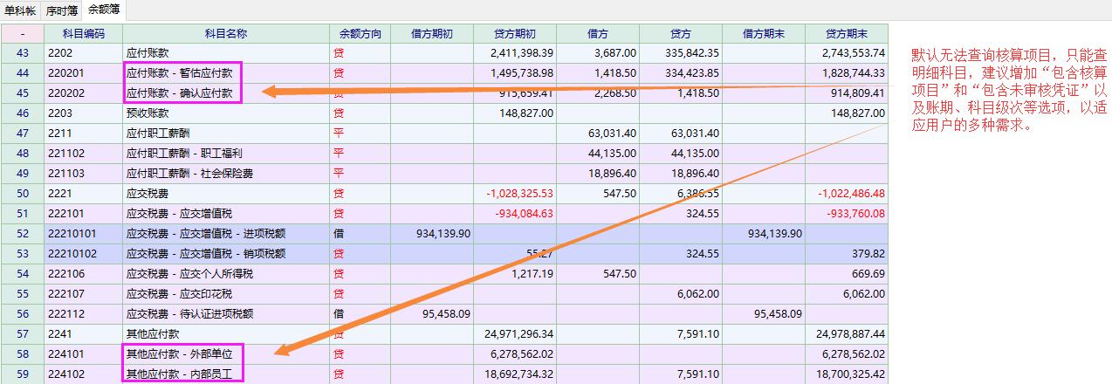Select the 934,139.90 借方期初 cell
Image resolution: width=1112 pixels, height=384 pixels.
(432, 234)
